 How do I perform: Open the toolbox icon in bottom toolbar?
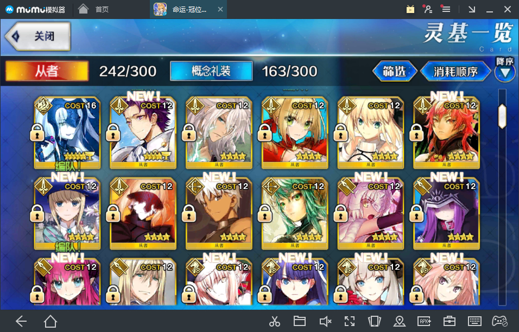click(449, 321)
